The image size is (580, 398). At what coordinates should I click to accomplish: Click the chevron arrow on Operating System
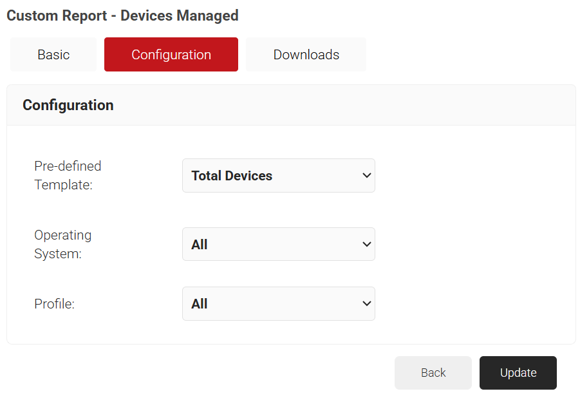click(366, 245)
